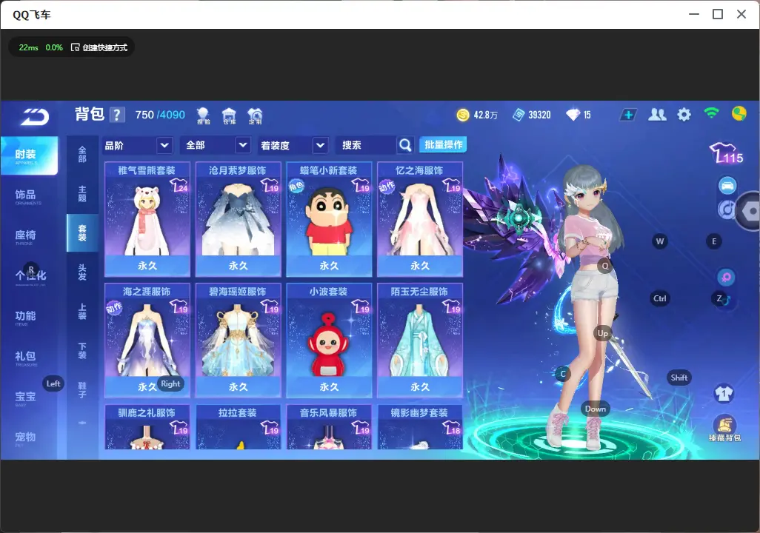Click the 动作 badge on 忆之海服饰
Viewport: 760px width, 533px height.
pyautogui.click(x=387, y=187)
